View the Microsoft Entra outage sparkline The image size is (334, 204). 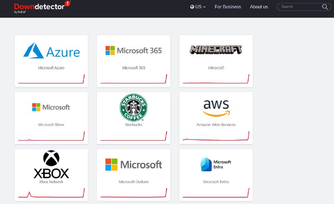tap(216, 193)
